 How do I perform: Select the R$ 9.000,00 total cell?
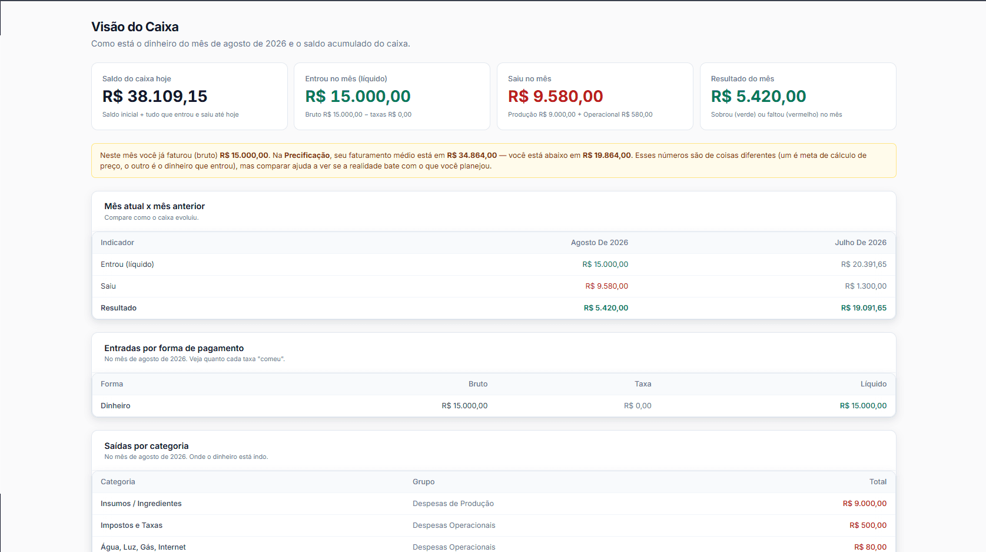click(865, 504)
